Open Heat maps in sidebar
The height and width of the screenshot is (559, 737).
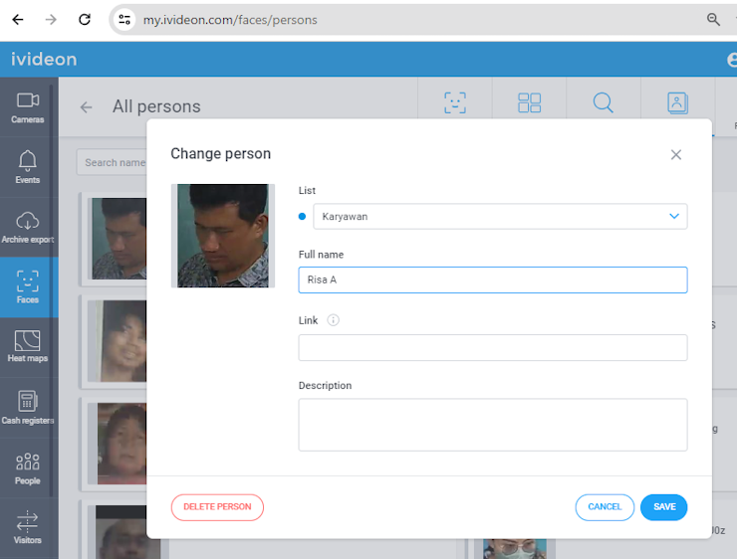pos(27,346)
